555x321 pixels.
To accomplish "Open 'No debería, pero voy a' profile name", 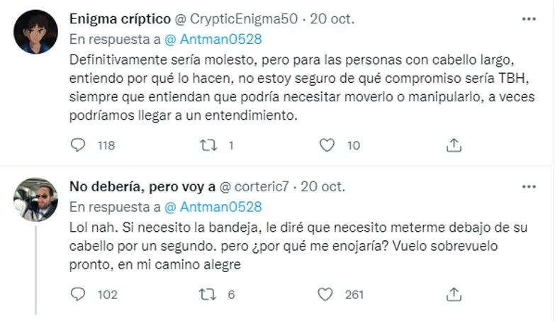I will coord(142,186).
